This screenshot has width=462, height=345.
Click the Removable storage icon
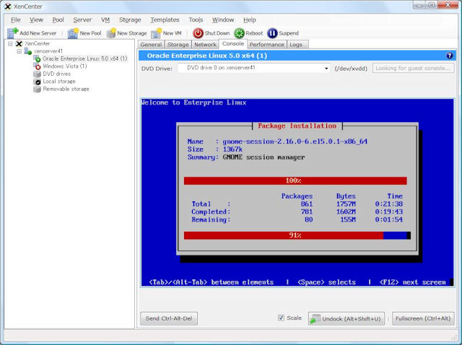coord(37,89)
